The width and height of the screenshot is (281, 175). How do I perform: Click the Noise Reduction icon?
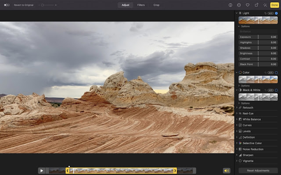coord(240,149)
